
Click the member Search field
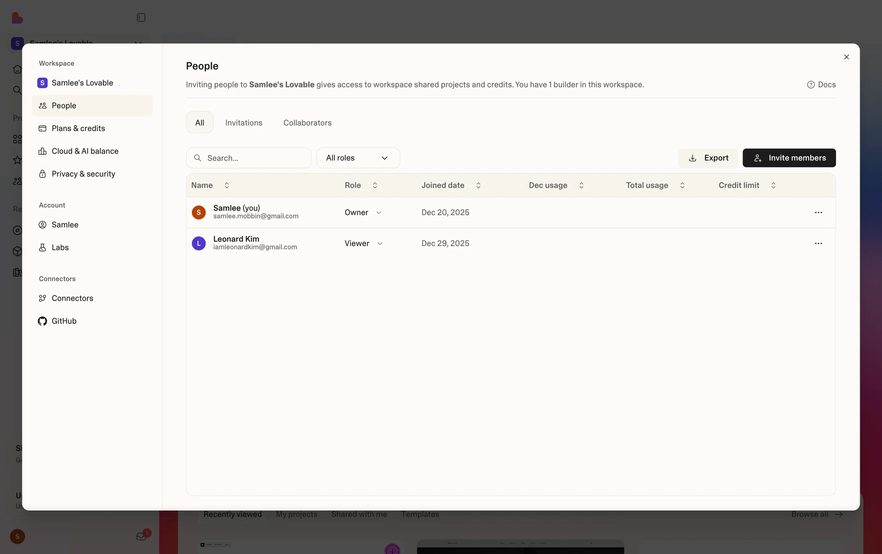pyautogui.click(x=255, y=158)
